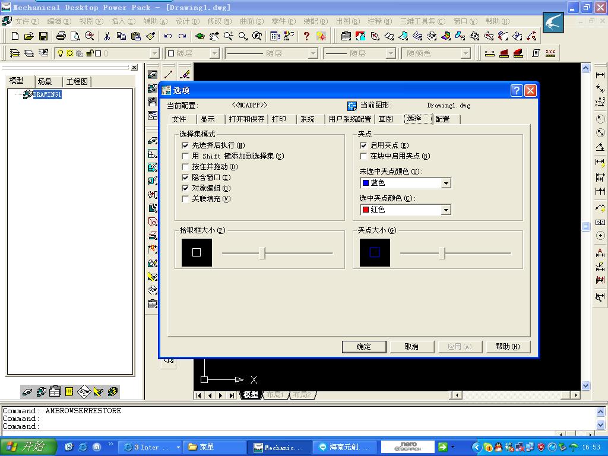This screenshot has width=608, height=456.
Task: Click the Copy toolbar icon
Action: coord(121,36)
